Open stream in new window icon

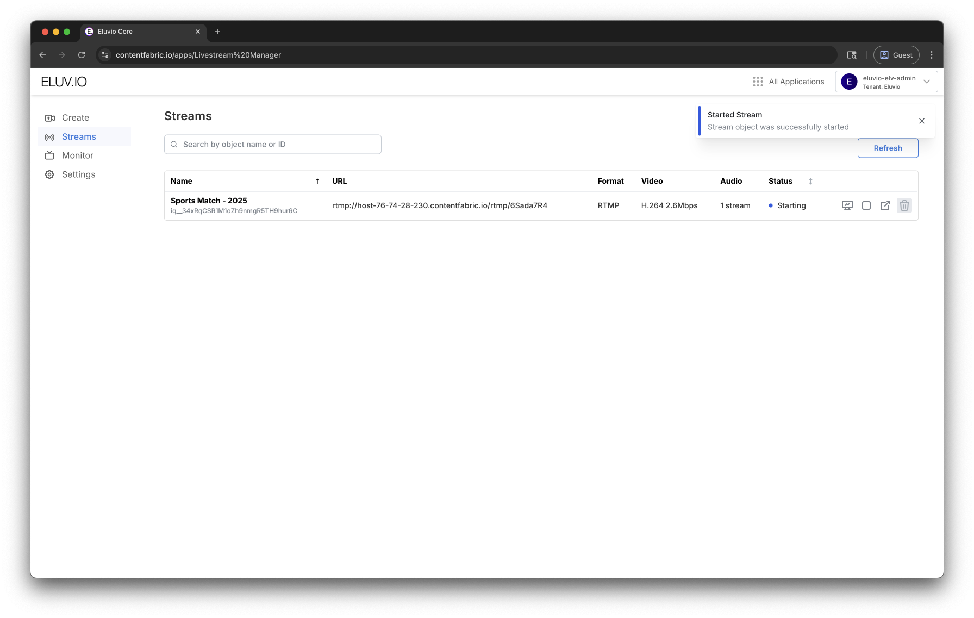click(885, 205)
